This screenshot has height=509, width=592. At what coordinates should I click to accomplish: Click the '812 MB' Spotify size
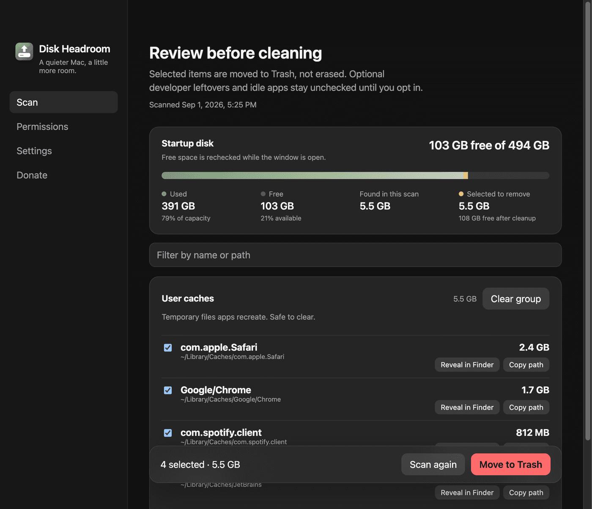tap(532, 433)
